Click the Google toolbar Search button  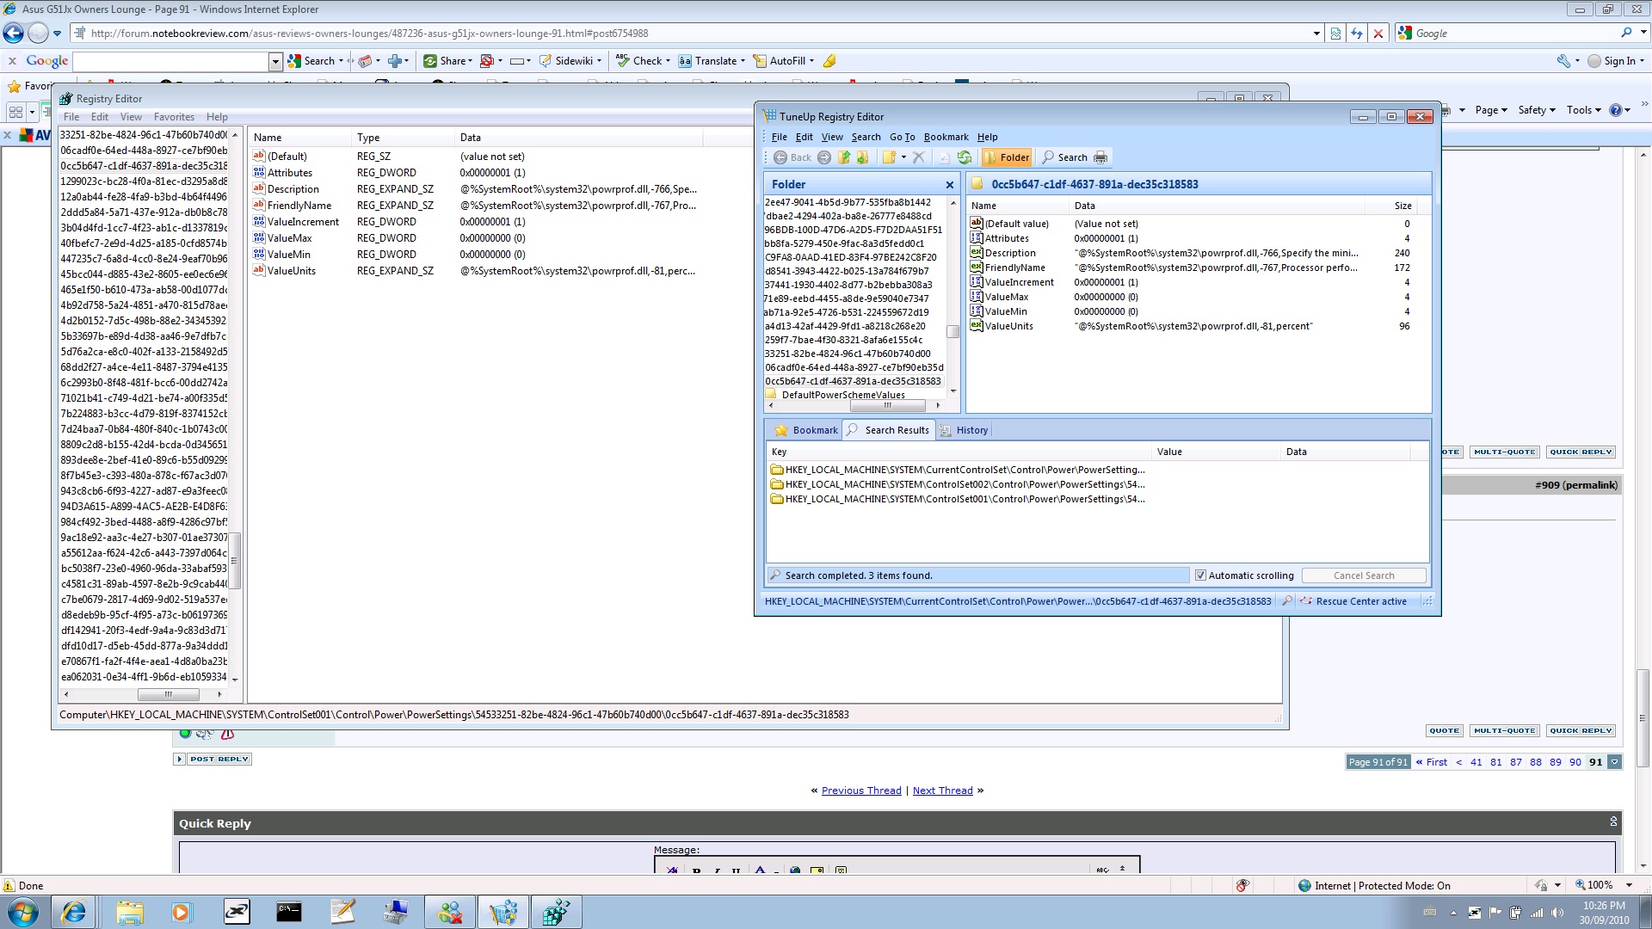coord(316,61)
